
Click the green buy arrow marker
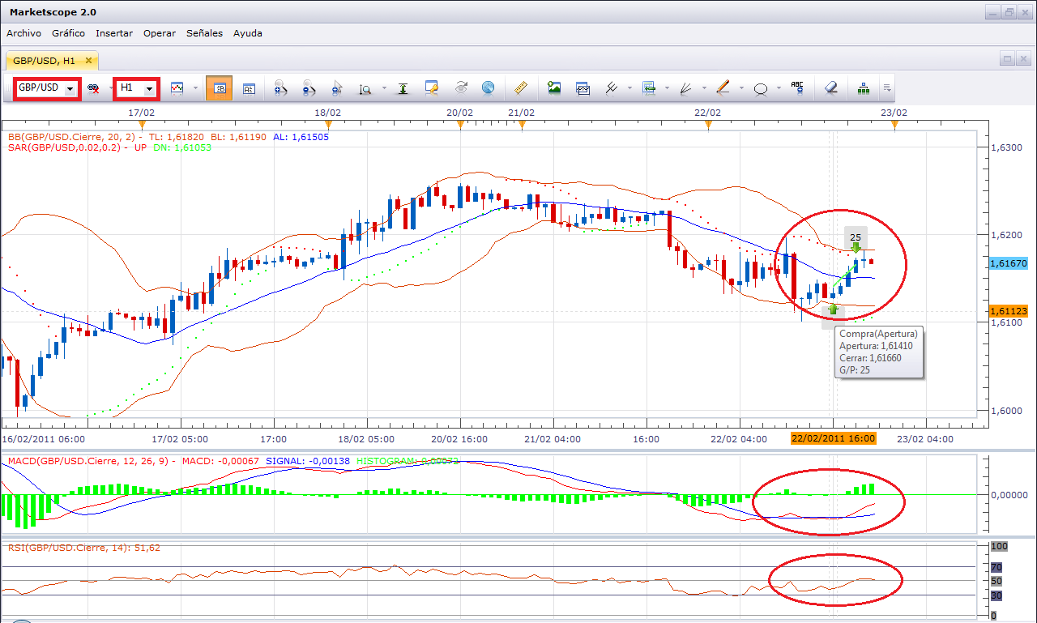click(832, 309)
